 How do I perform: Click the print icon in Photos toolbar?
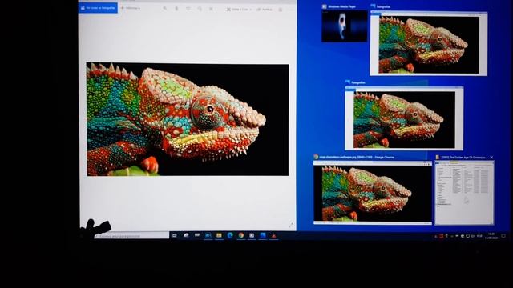click(x=281, y=10)
